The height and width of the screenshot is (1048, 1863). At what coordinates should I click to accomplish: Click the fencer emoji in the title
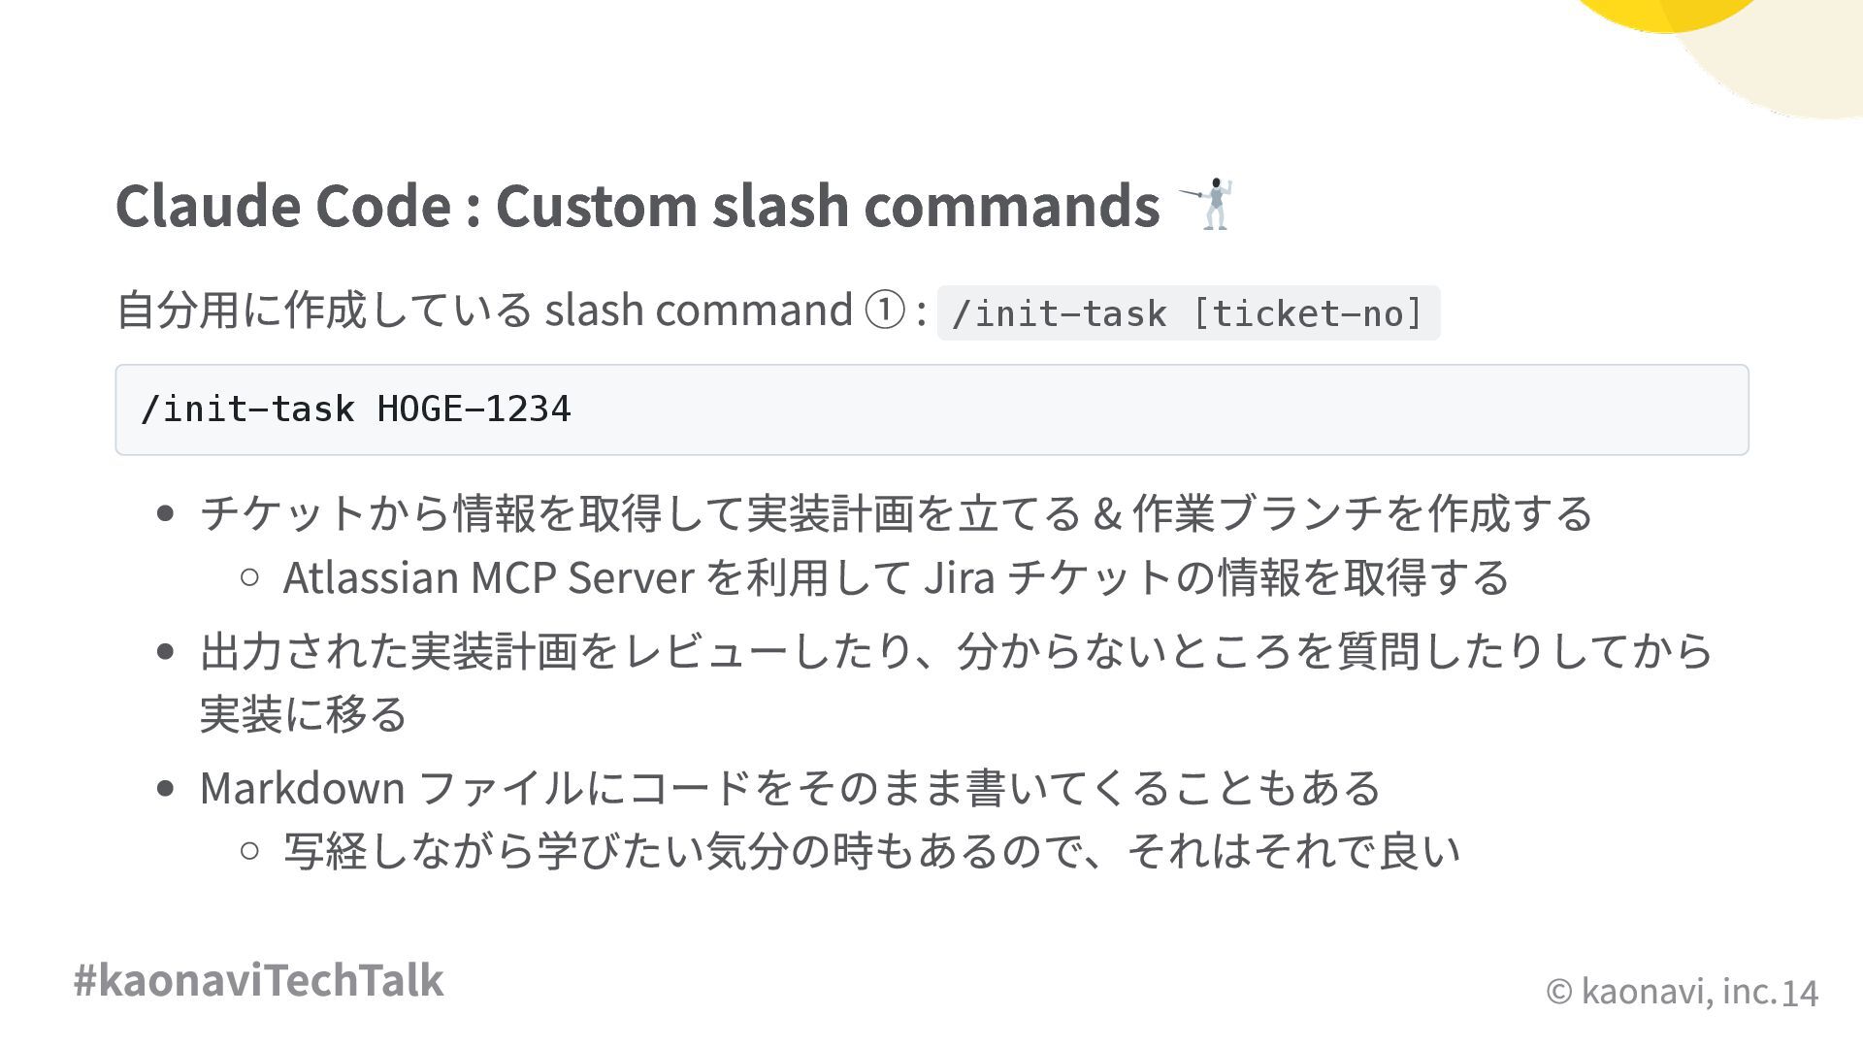pyautogui.click(x=1206, y=204)
